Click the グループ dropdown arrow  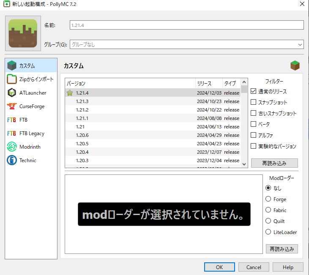(x=300, y=44)
